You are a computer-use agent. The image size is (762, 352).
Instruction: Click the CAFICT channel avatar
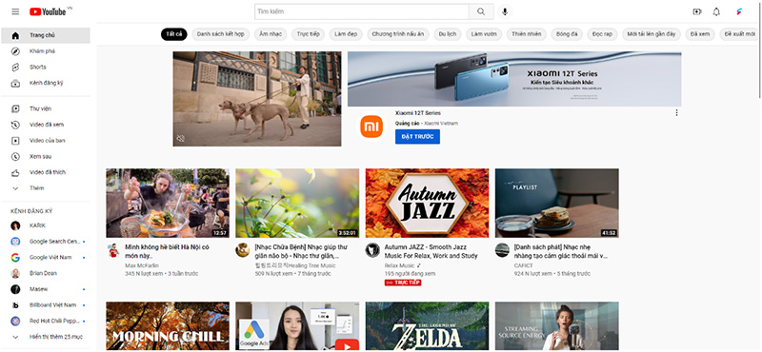[x=503, y=250]
